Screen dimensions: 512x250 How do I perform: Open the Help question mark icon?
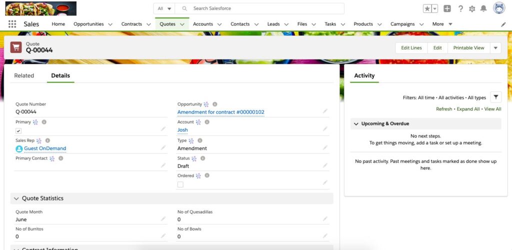[460, 9]
